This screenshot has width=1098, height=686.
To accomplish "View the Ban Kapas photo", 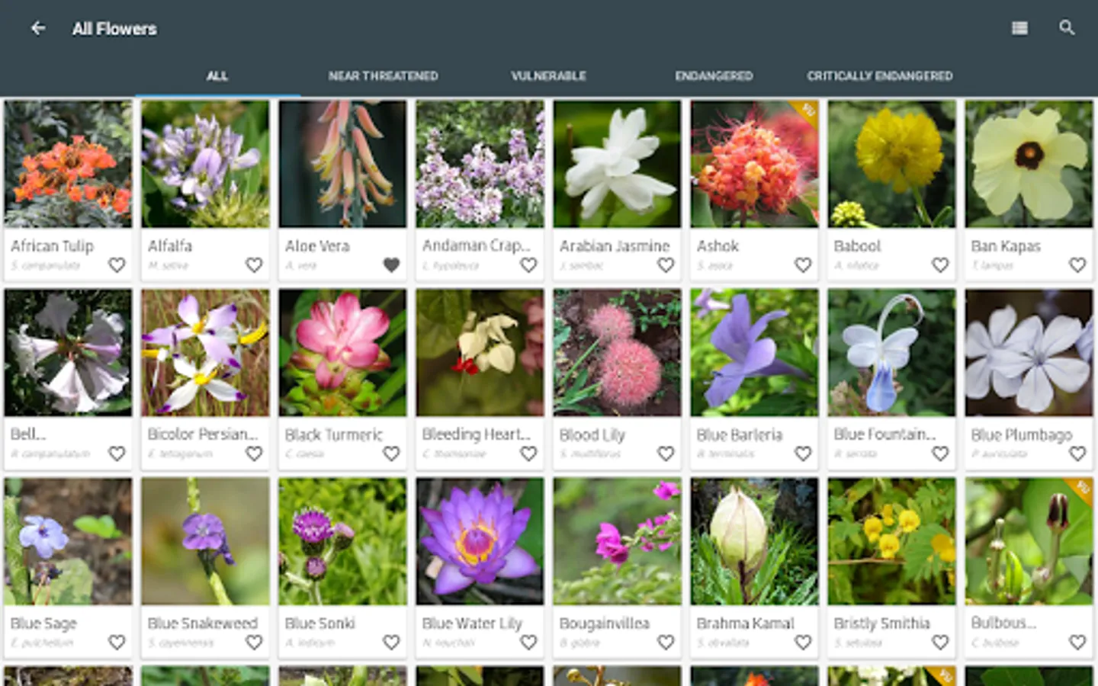I will point(1029,164).
